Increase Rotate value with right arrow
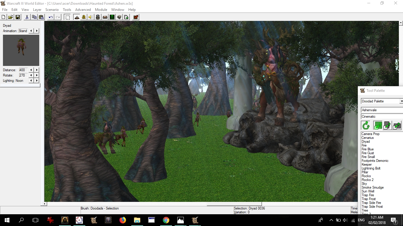 (x=37, y=75)
